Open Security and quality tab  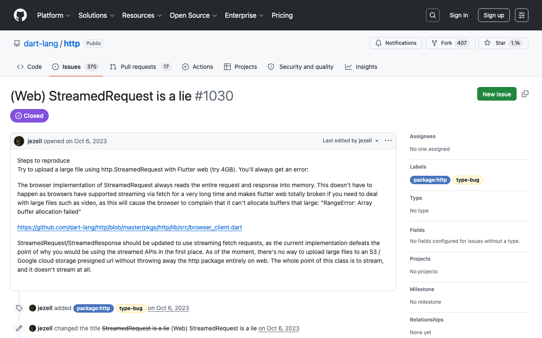(301, 67)
